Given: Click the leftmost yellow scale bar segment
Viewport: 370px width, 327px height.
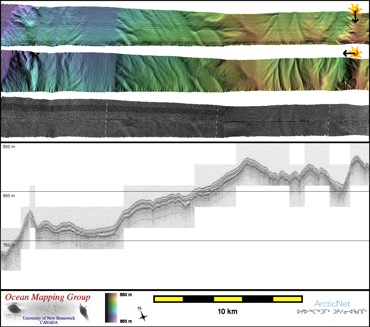Looking at the screenshot, I should coord(169,299).
